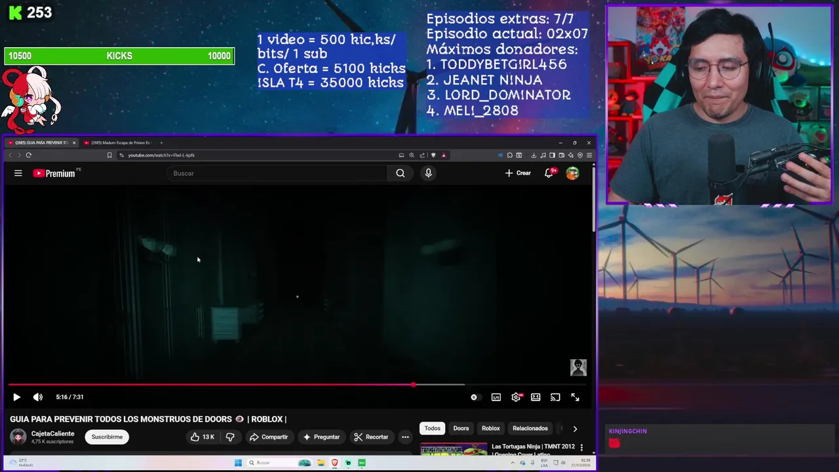Switch to theater mode in the player
The height and width of the screenshot is (472, 839).
click(x=536, y=397)
